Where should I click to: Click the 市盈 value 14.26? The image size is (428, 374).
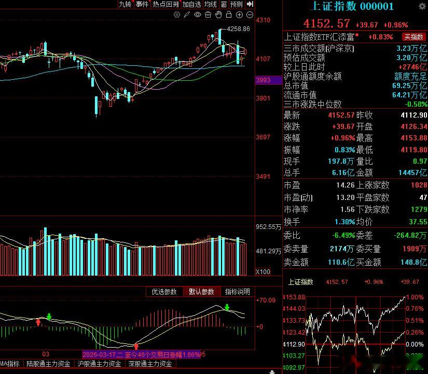coord(346,185)
